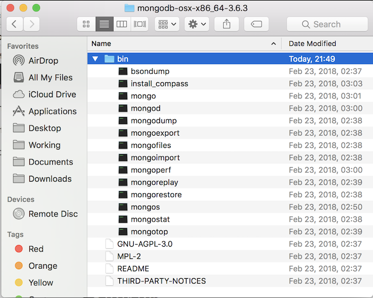Open the item arrangement dropdown
Image resolution: width=373 pixels, height=298 pixels.
click(167, 24)
